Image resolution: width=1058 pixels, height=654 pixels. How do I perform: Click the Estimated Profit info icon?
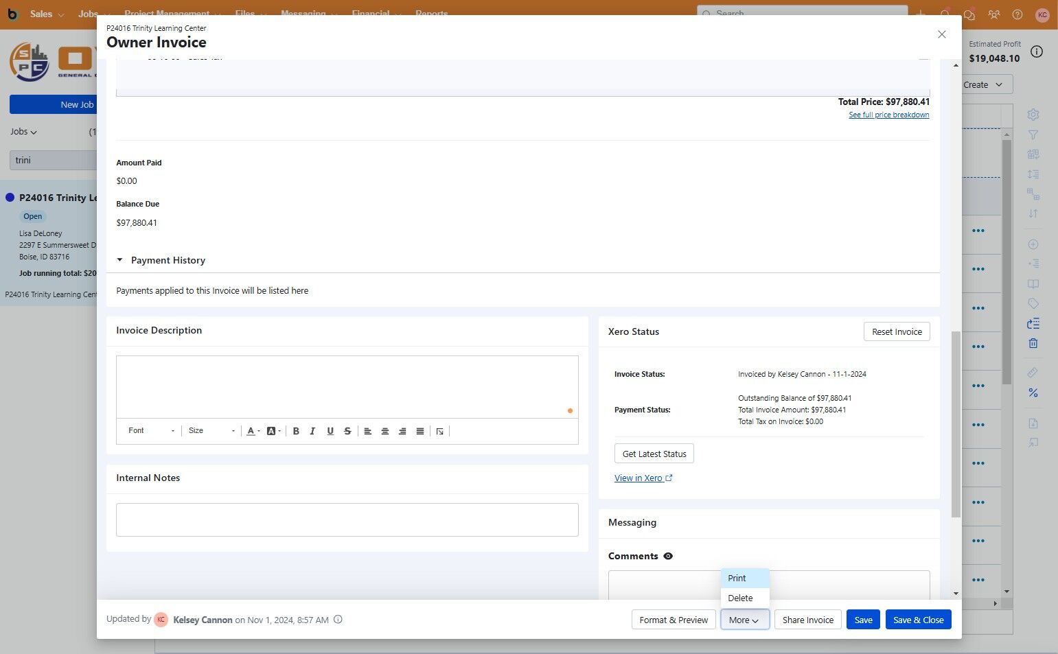1037,52
